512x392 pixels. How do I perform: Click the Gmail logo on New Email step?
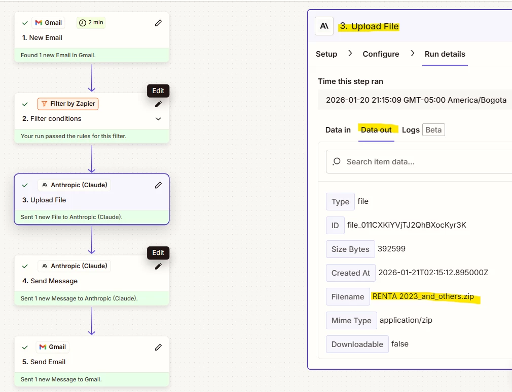39,22
